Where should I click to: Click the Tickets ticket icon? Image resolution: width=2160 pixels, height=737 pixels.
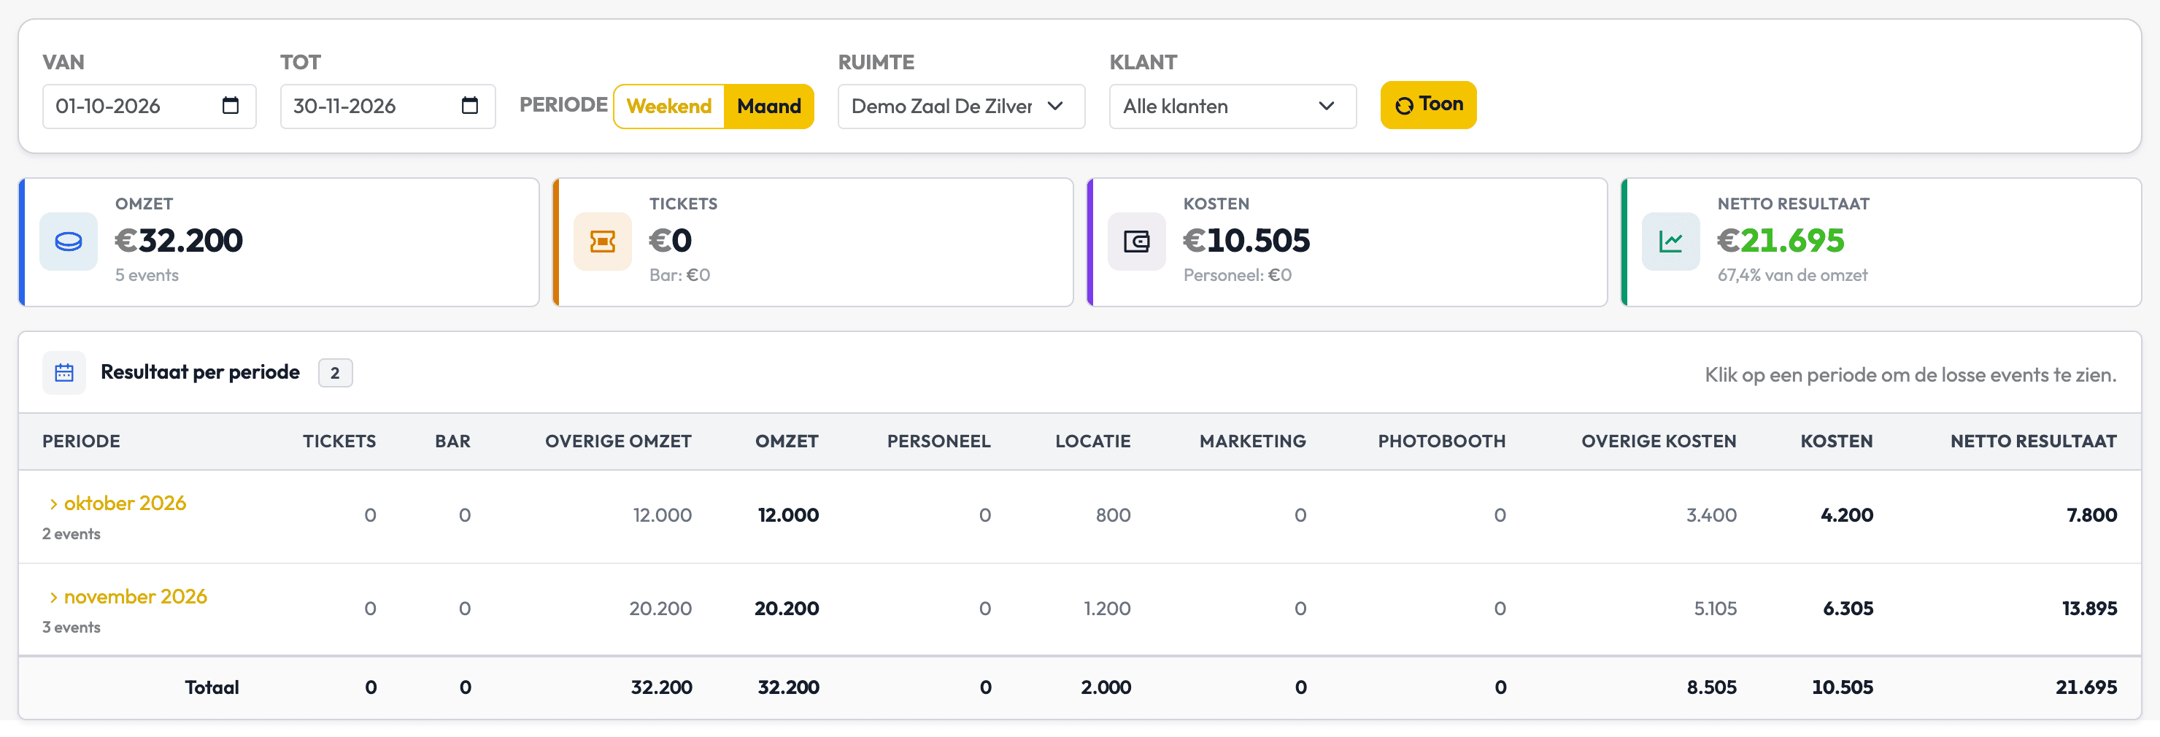(x=602, y=242)
